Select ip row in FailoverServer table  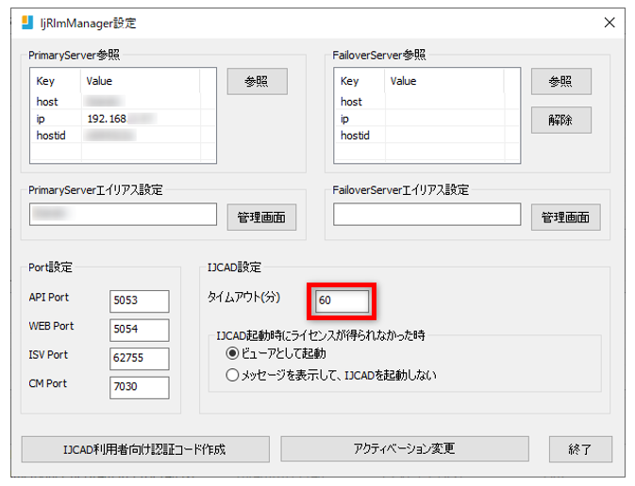(426, 119)
